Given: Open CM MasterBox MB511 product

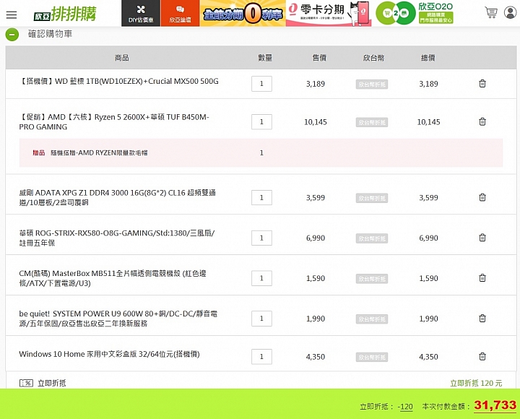Looking at the screenshot, I should [x=113, y=278].
